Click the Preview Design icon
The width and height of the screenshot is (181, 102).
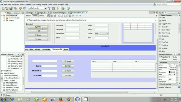click(x=55, y=16)
